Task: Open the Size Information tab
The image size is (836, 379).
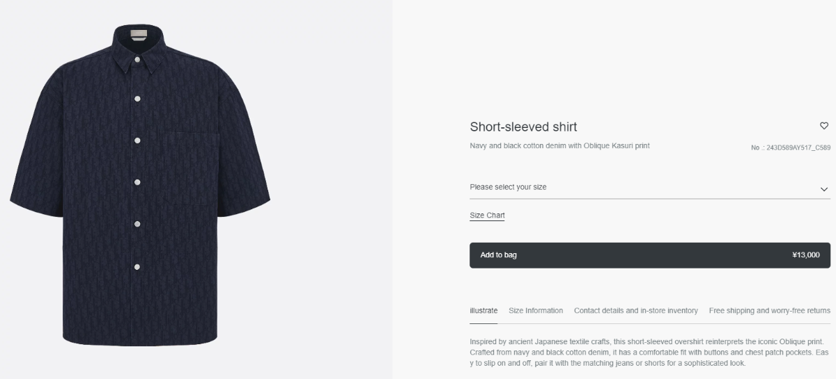Action: pos(536,311)
